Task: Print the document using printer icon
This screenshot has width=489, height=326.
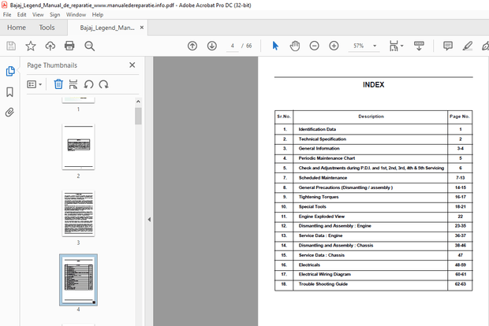Action: 69,46
